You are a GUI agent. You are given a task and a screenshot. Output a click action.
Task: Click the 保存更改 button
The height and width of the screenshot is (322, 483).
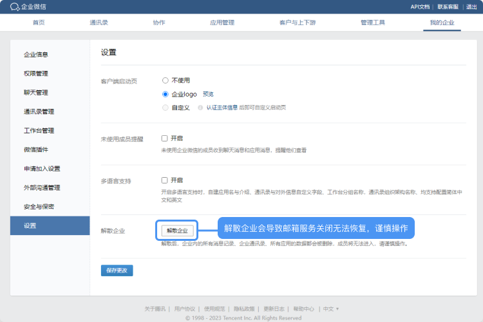point(117,270)
